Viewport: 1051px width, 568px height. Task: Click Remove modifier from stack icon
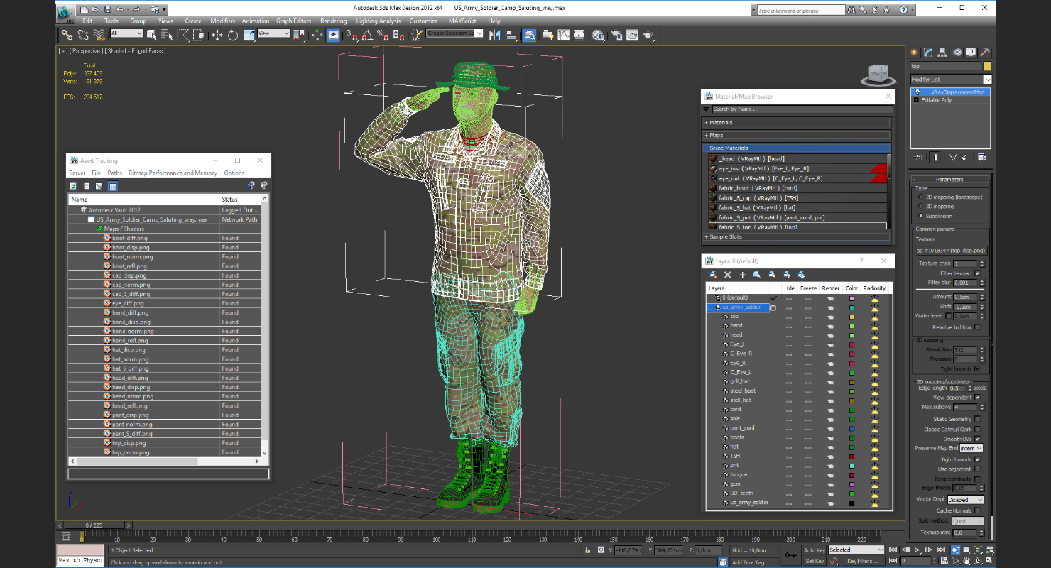click(964, 157)
